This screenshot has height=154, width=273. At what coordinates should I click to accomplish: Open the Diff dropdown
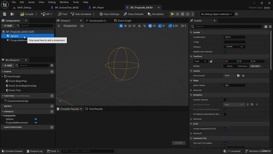coord(46,14)
